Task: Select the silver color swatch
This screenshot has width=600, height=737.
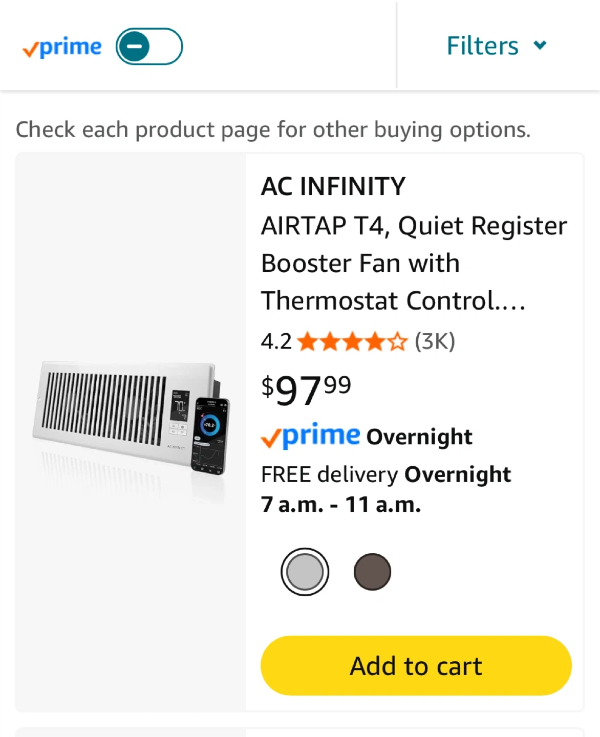Action: [x=305, y=572]
